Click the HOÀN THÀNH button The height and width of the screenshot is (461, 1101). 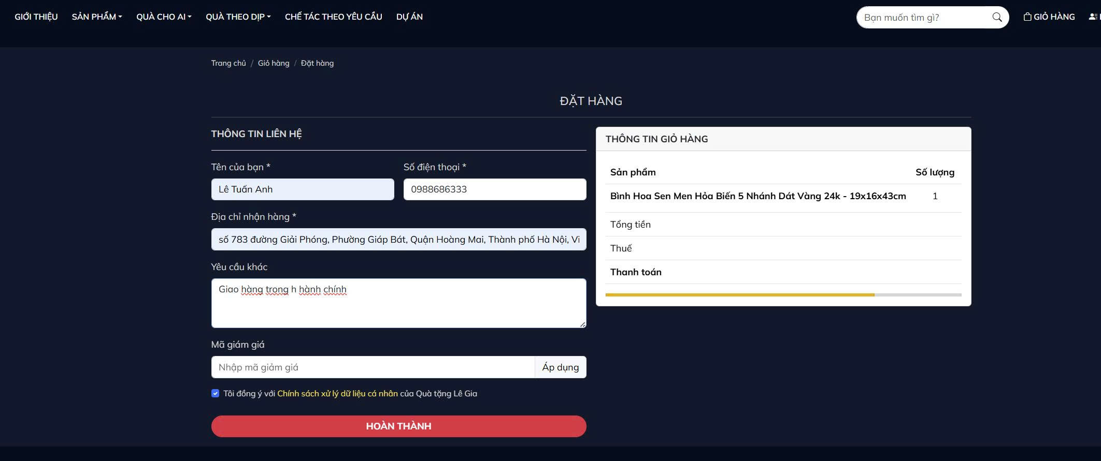398,426
